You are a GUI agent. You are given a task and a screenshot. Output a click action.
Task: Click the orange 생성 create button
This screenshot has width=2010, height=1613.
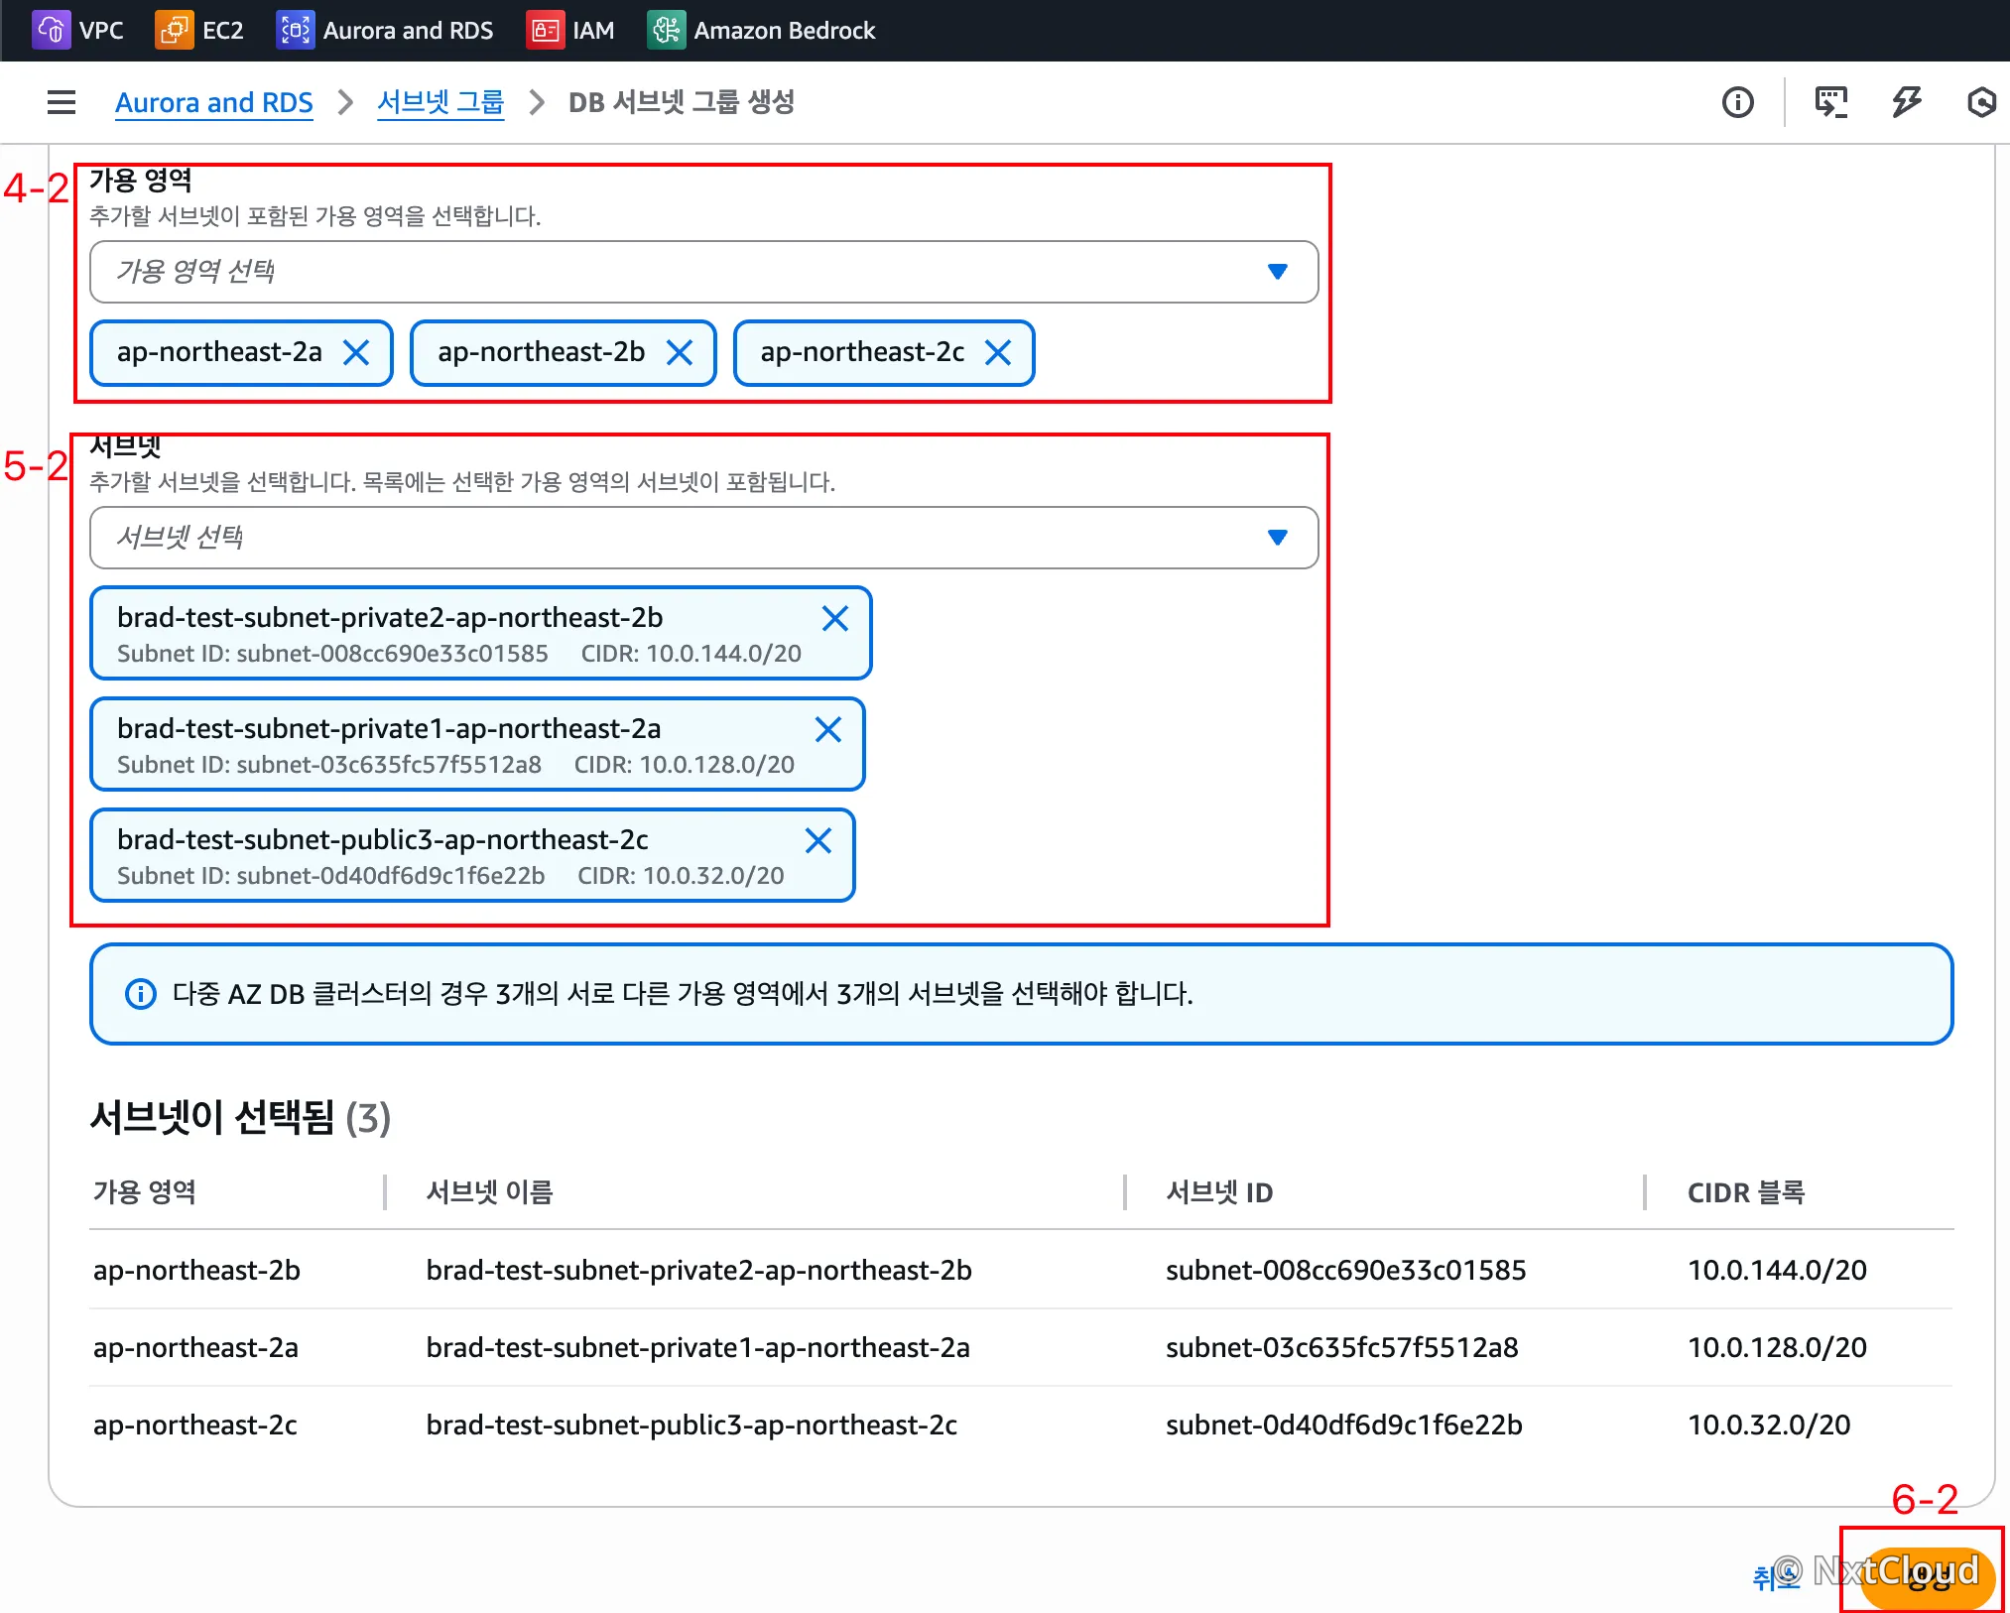click(1927, 1576)
